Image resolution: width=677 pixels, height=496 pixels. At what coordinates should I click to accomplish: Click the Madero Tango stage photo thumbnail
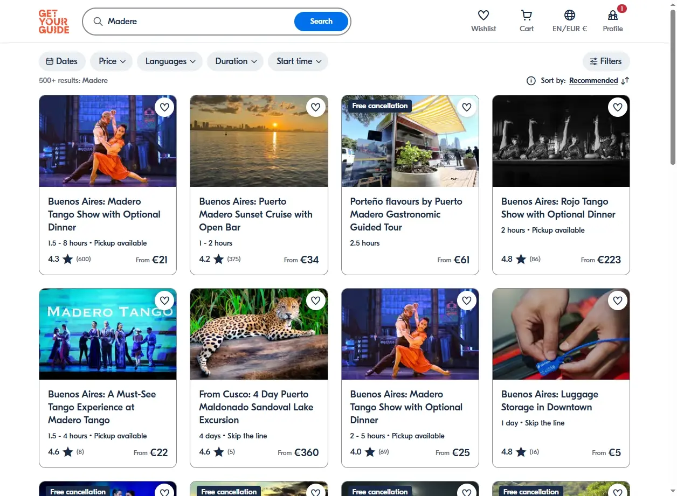(108, 334)
